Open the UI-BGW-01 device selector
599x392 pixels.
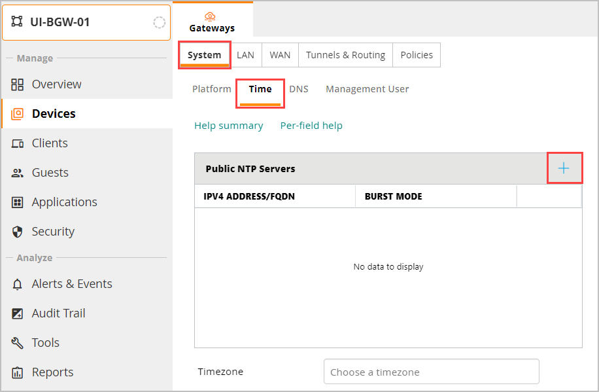86,22
